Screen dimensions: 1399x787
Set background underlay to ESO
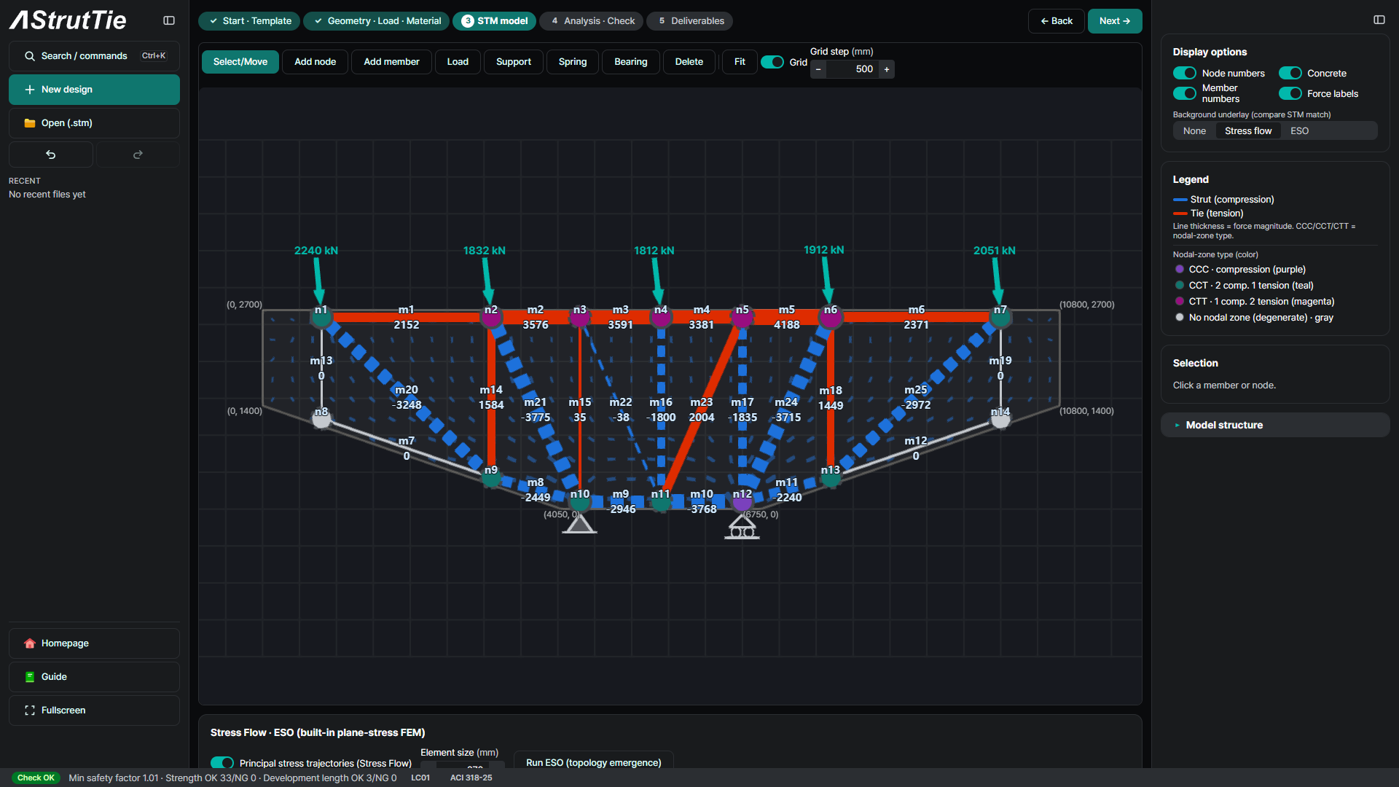click(x=1299, y=131)
